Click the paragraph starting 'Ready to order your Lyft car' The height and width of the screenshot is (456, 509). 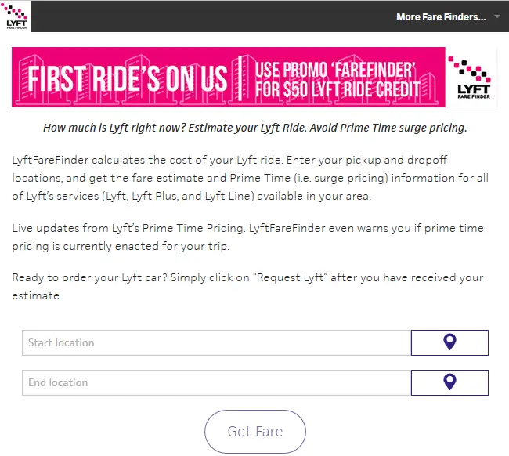[247, 287]
